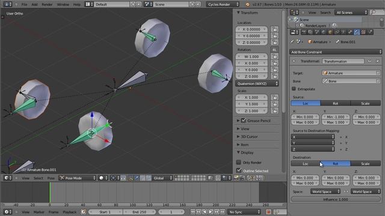Toggle timeline preview range clock icon

click(x=83, y=212)
